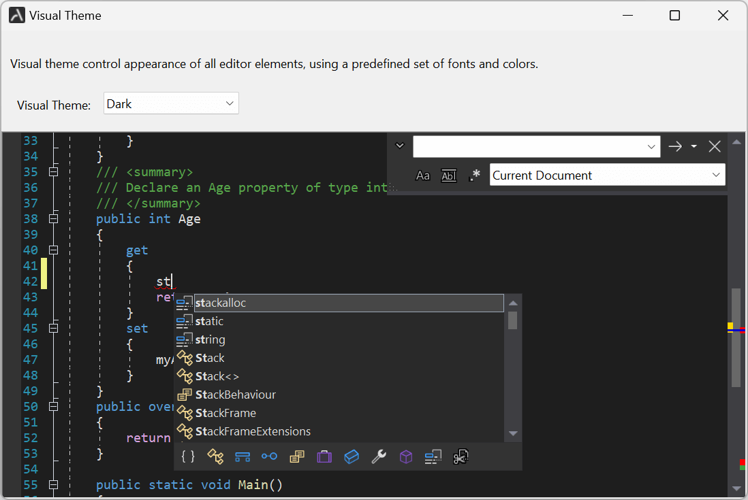The image size is (748, 500).
Task: Toggle Match Whole Word search option
Action: (449, 176)
